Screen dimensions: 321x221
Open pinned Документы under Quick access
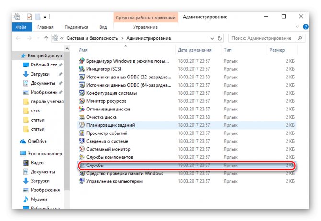click(43, 83)
